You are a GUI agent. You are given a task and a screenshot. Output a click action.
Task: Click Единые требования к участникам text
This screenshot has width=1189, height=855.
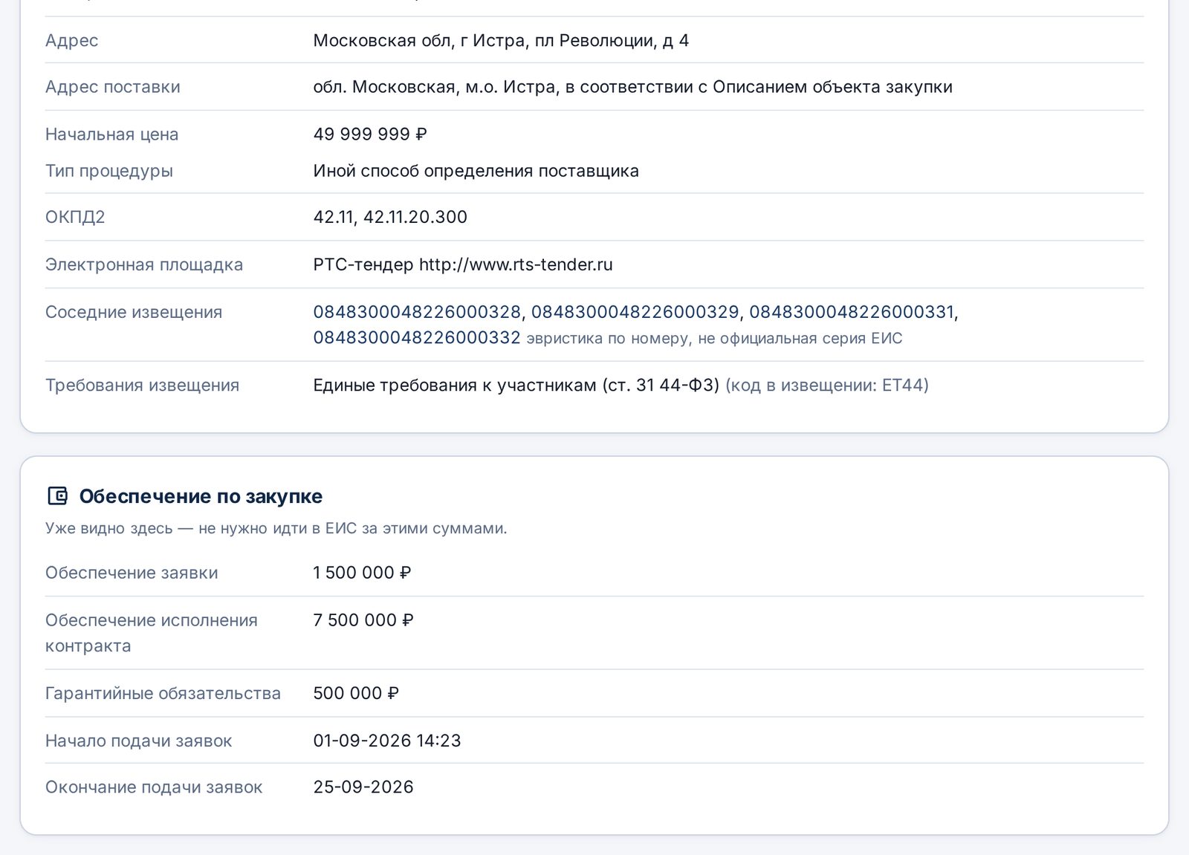[x=516, y=386]
